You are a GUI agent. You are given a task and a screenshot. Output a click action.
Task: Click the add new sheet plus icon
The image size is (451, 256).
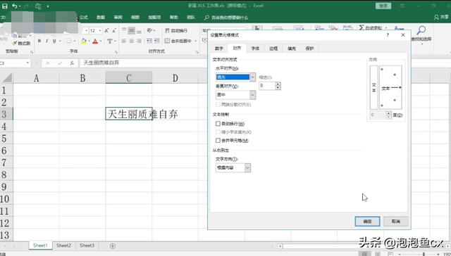point(113,246)
